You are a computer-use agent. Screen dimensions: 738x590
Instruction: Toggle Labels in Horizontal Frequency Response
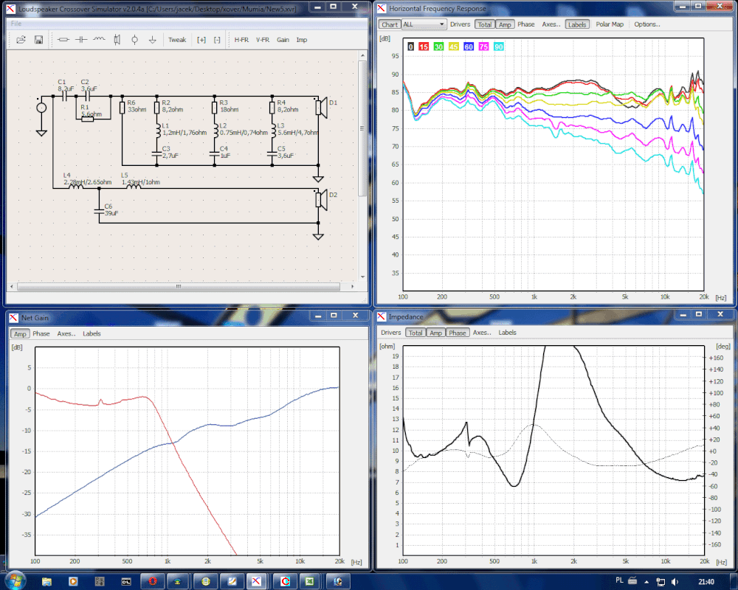(x=576, y=24)
